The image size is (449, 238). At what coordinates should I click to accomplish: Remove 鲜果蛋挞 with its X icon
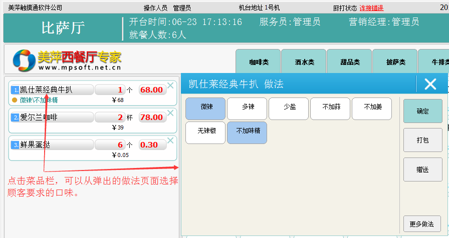click(x=170, y=140)
